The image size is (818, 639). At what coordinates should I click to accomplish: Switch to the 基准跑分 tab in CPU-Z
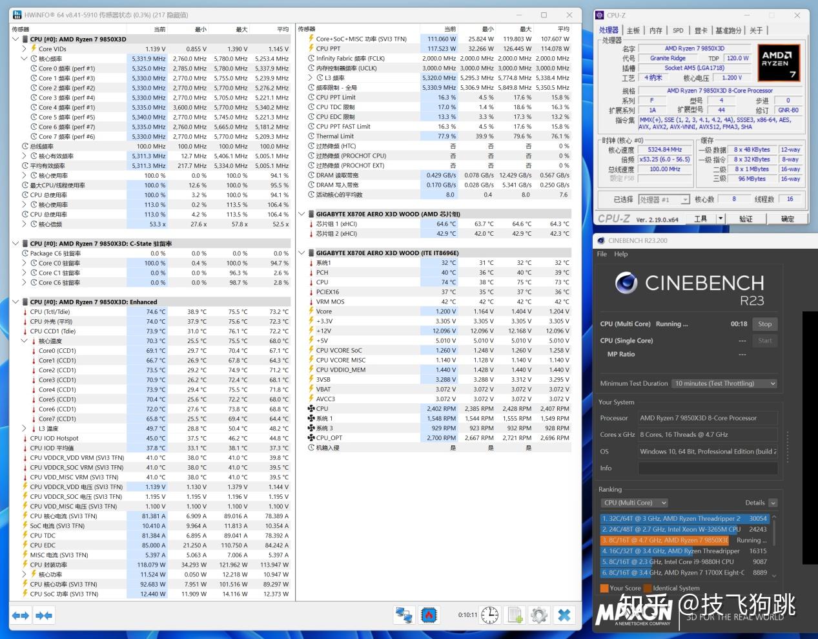[728, 30]
